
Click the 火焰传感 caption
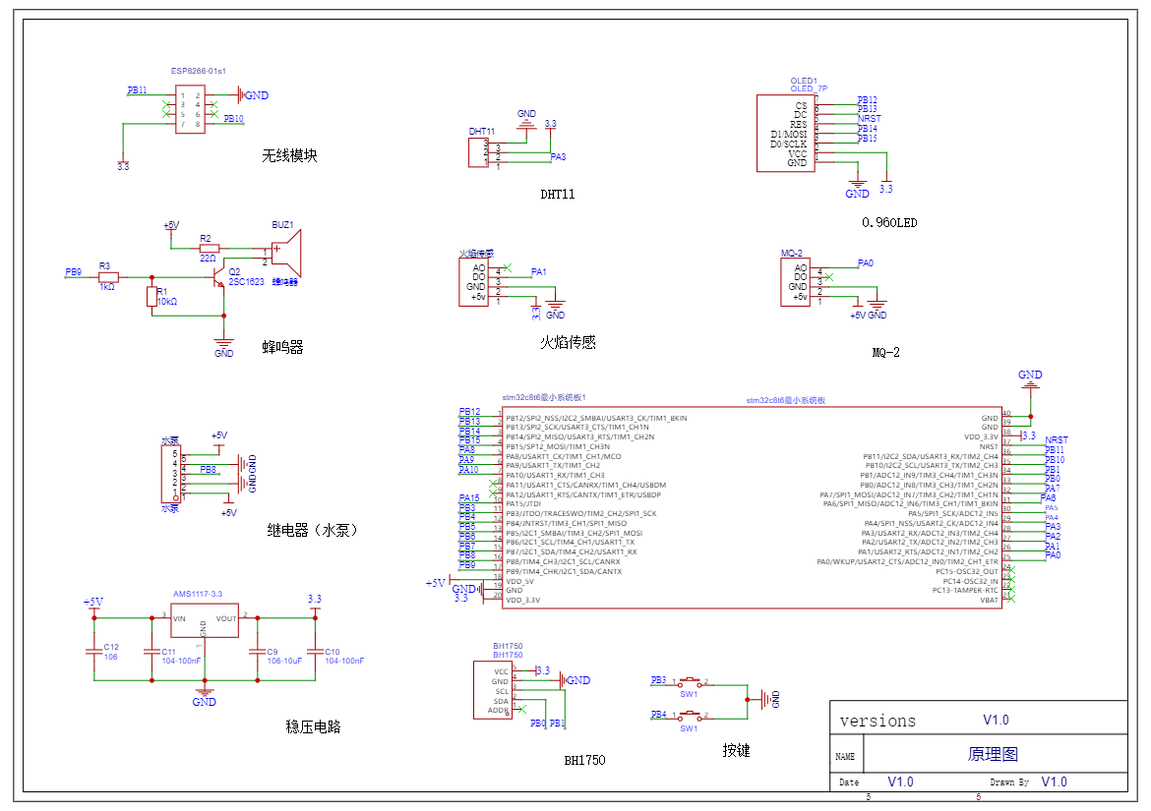pos(569,342)
